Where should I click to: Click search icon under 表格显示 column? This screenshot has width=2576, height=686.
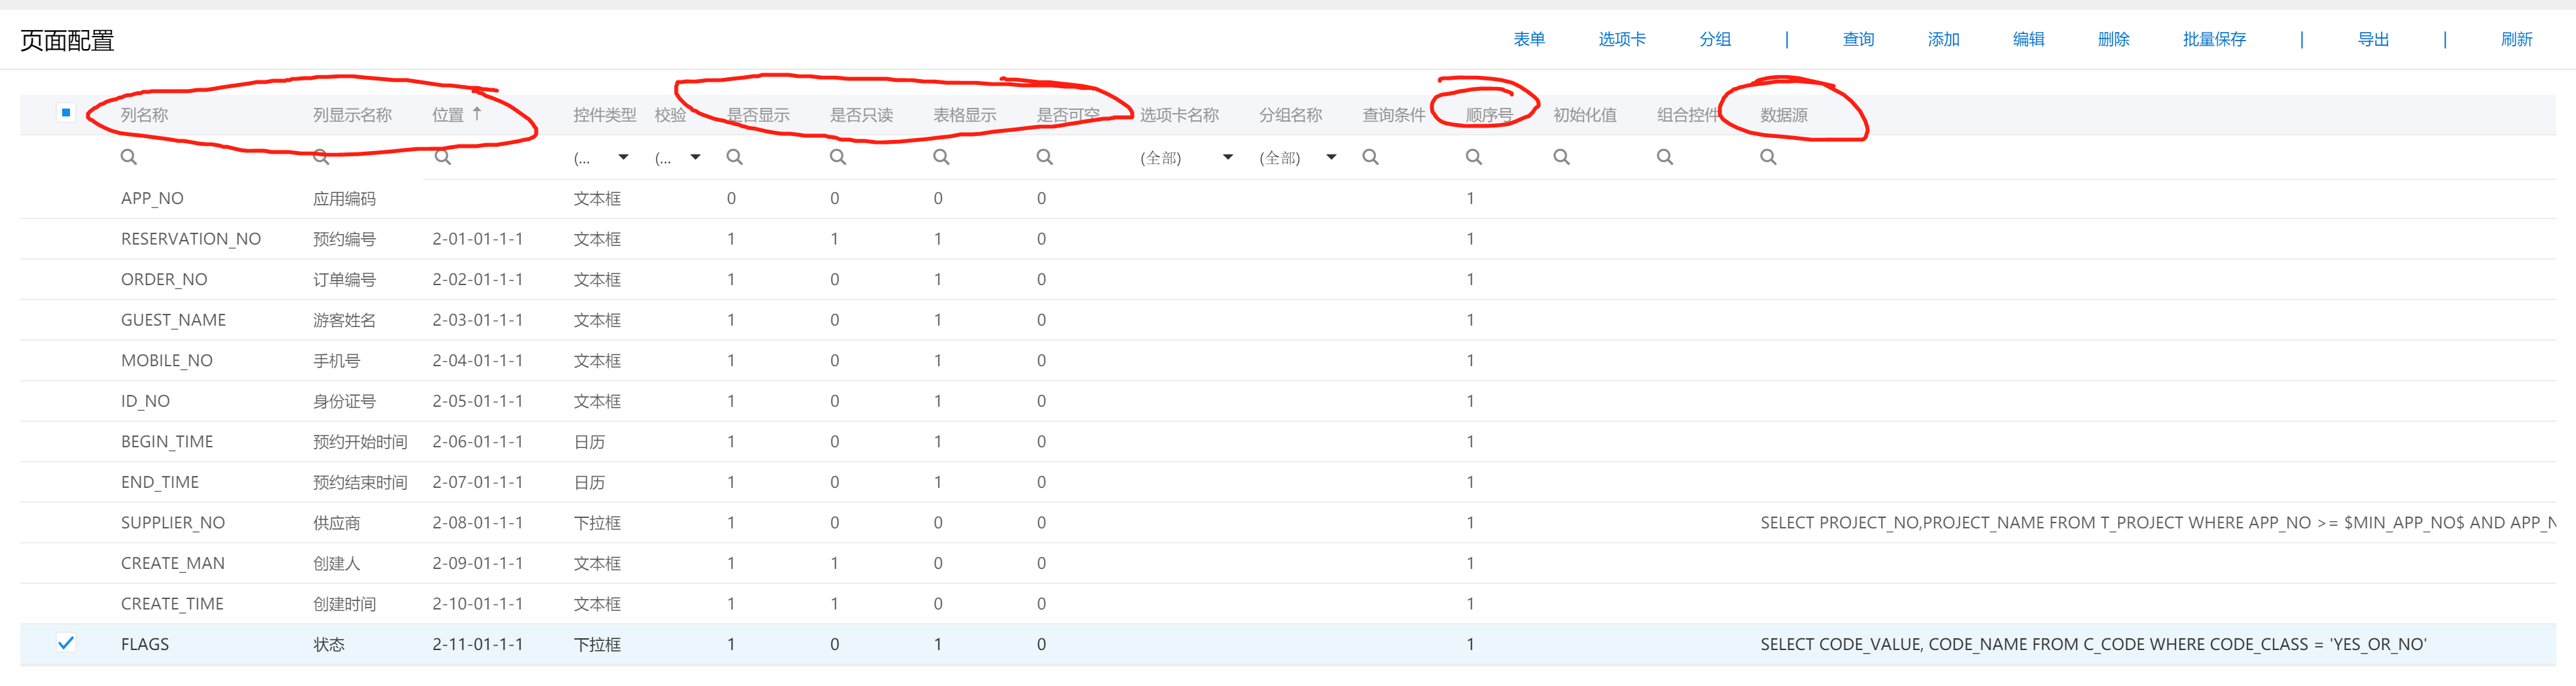(941, 157)
